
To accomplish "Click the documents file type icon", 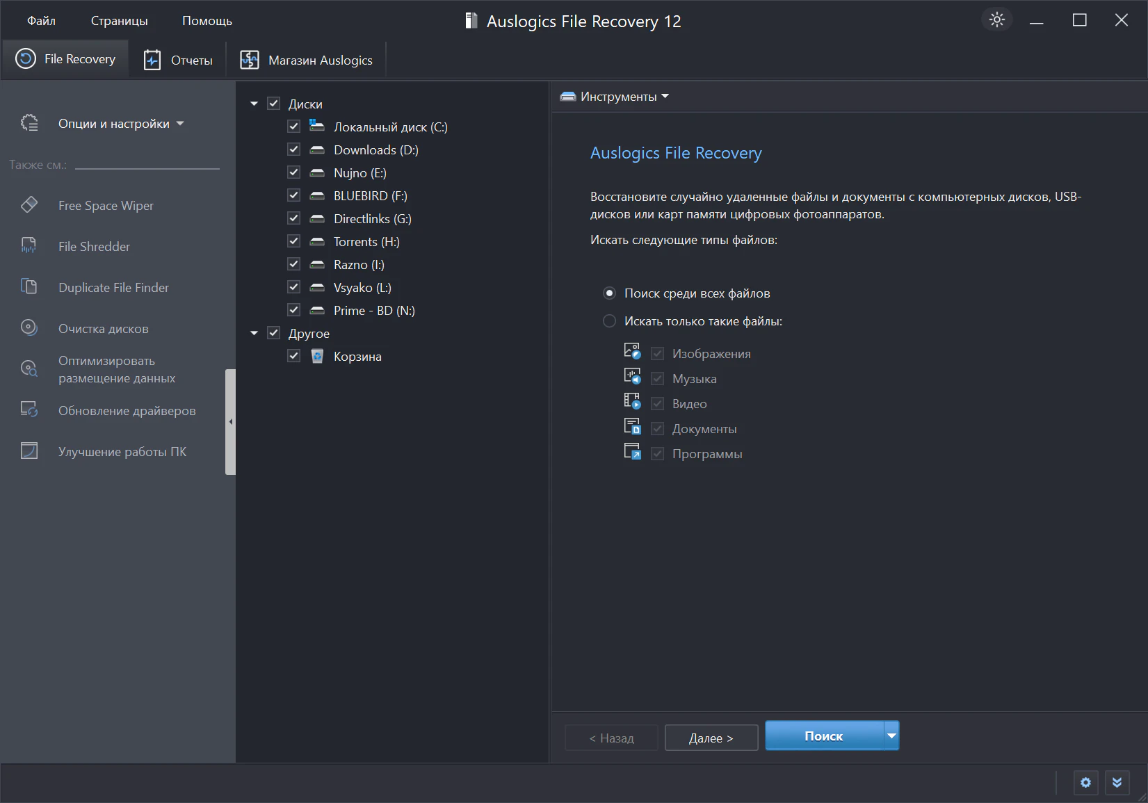I will pos(632,426).
